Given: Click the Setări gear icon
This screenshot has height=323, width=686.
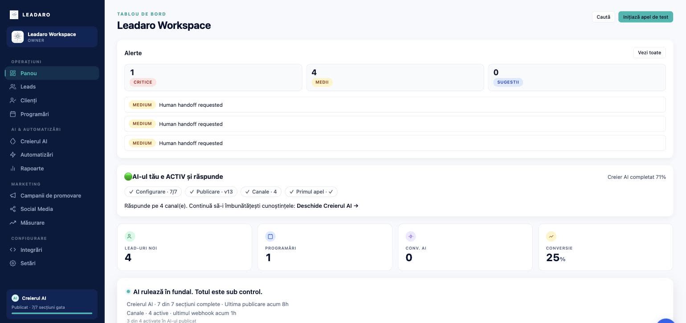Looking at the screenshot, I should pyautogui.click(x=13, y=263).
